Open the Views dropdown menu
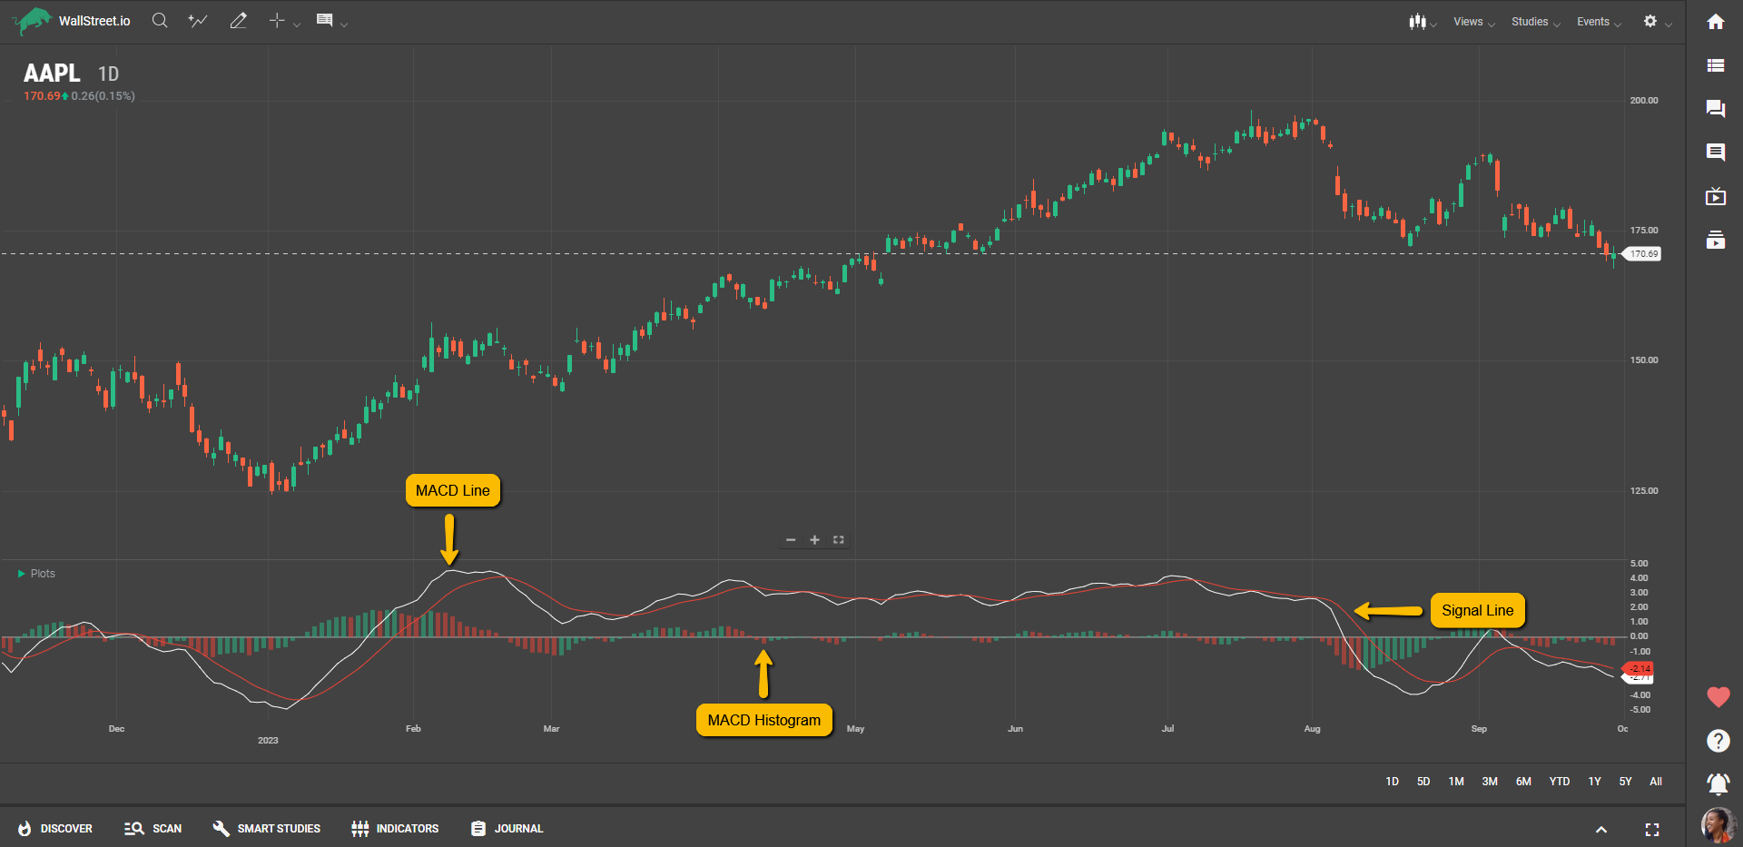The image size is (1743, 847). pos(1473,22)
